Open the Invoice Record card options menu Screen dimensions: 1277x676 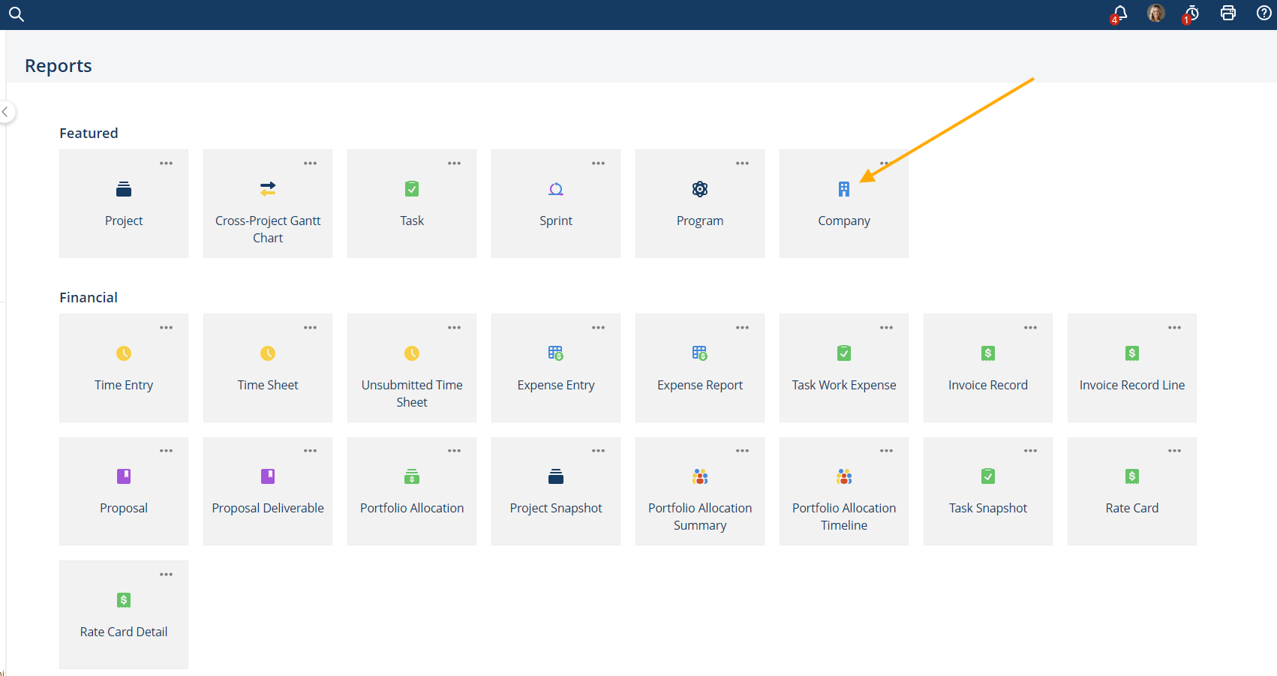tap(1031, 328)
